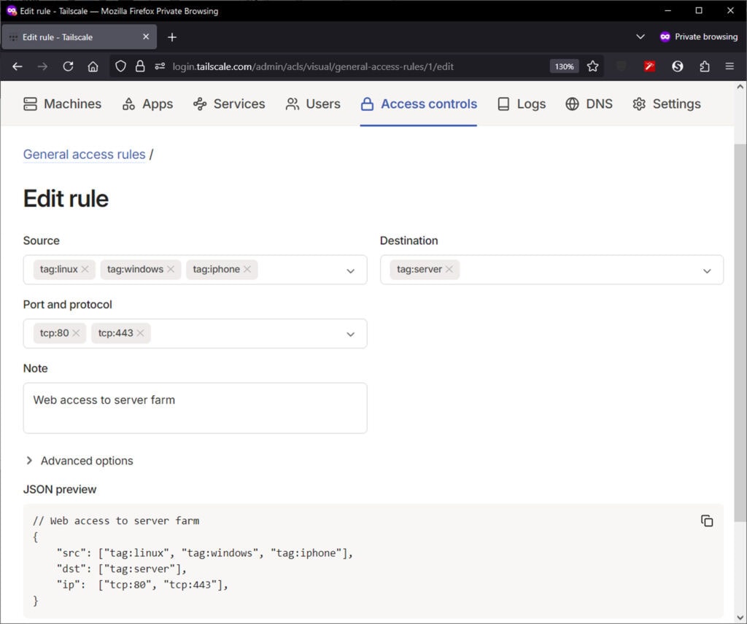Click the Private browsing indicator
747x624 pixels.
click(x=698, y=36)
